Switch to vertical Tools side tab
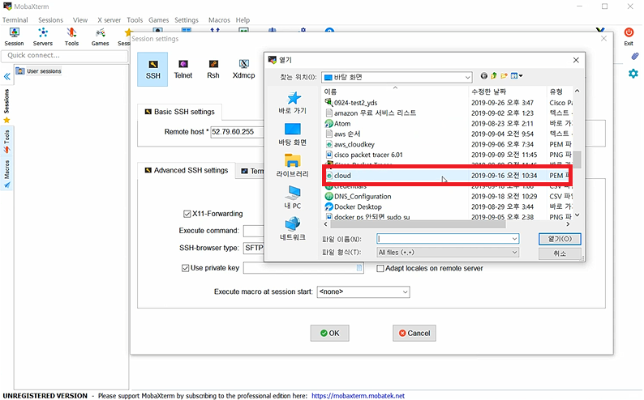The height and width of the screenshot is (400, 644). [6, 141]
